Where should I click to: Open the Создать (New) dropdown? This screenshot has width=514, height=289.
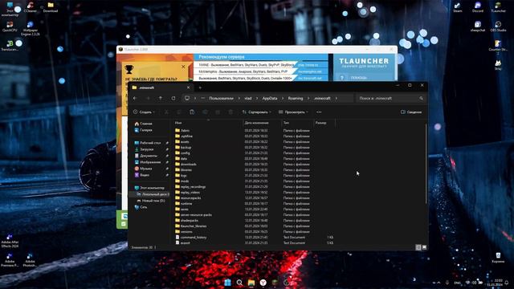click(x=144, y=112)
